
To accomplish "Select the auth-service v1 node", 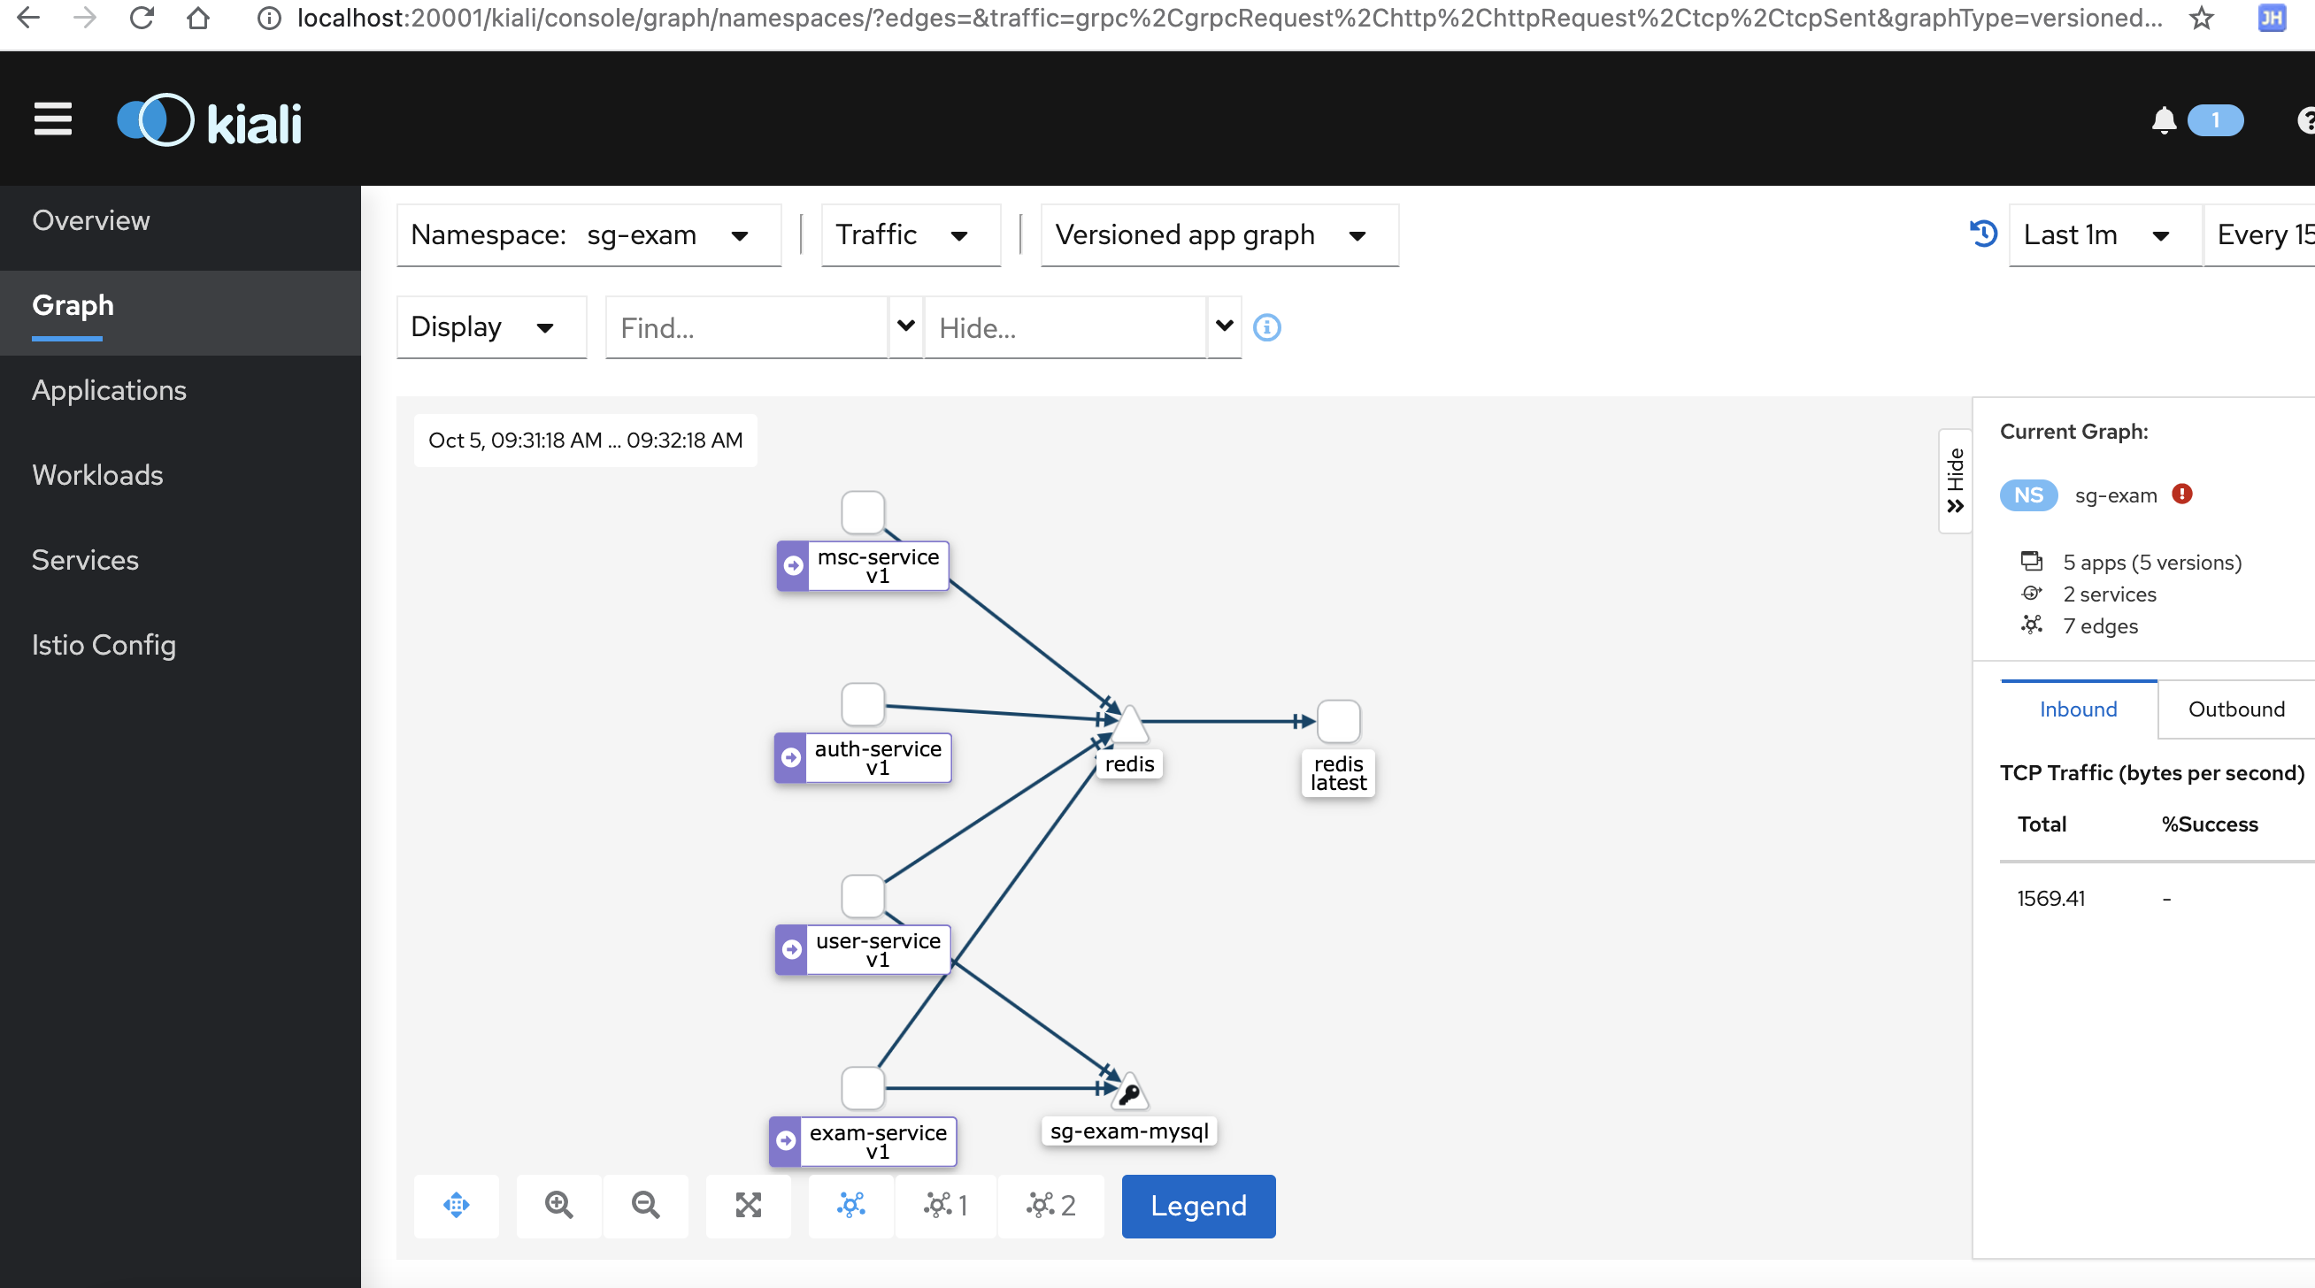I will coord(863,704).
